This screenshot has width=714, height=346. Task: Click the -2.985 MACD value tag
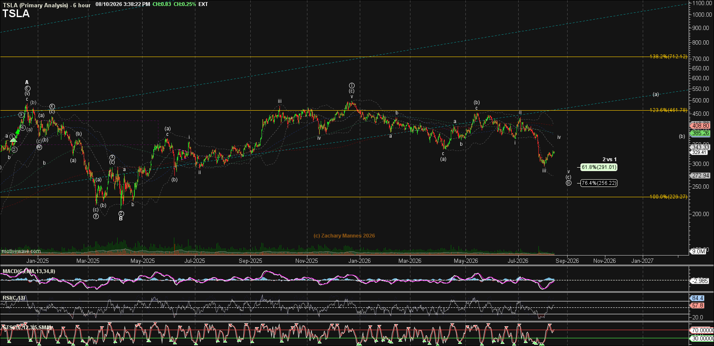700,281
